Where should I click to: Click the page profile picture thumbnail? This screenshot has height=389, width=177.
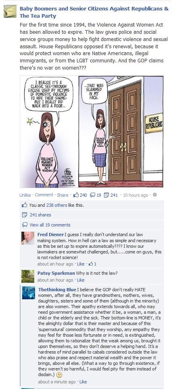10,11
